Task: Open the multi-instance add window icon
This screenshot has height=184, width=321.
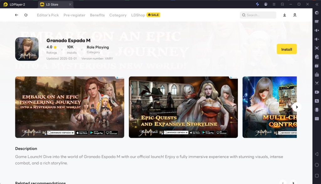Action: 317,66
